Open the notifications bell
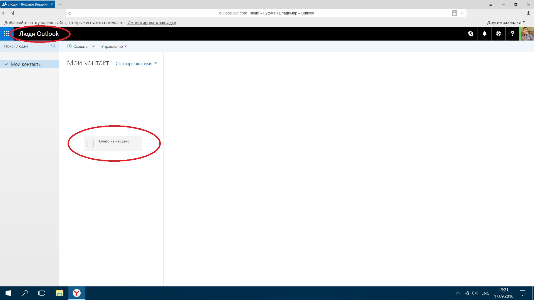534x300 pixels. 484,34
